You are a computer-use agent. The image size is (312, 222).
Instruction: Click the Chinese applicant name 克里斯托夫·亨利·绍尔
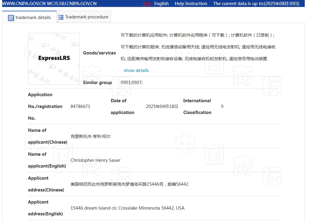pos(91,136)
